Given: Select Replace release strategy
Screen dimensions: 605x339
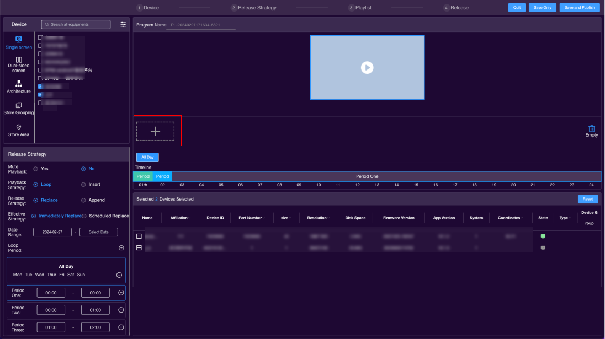Looking at the screenshot, I should [x=35, y=200].
